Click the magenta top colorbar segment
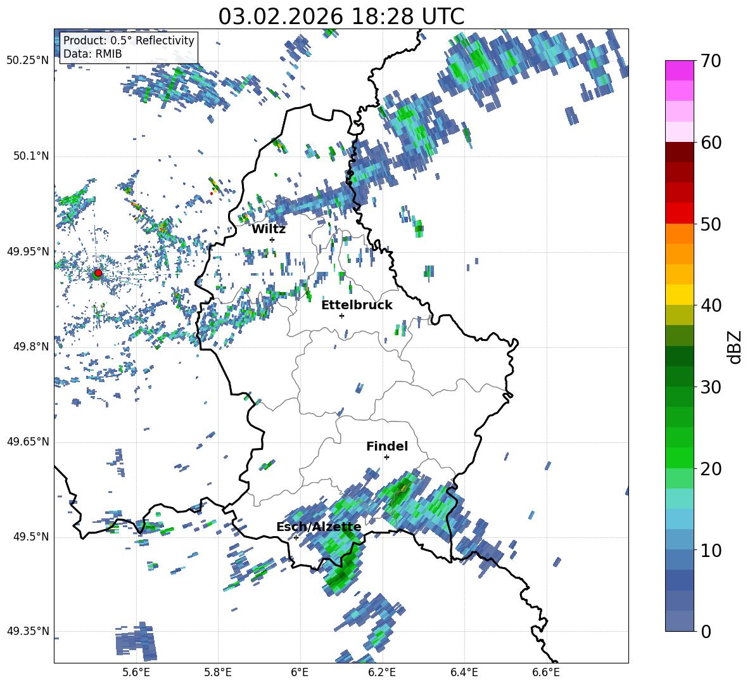This screenshot has height=685, width=750. click(x=679, y=70)
